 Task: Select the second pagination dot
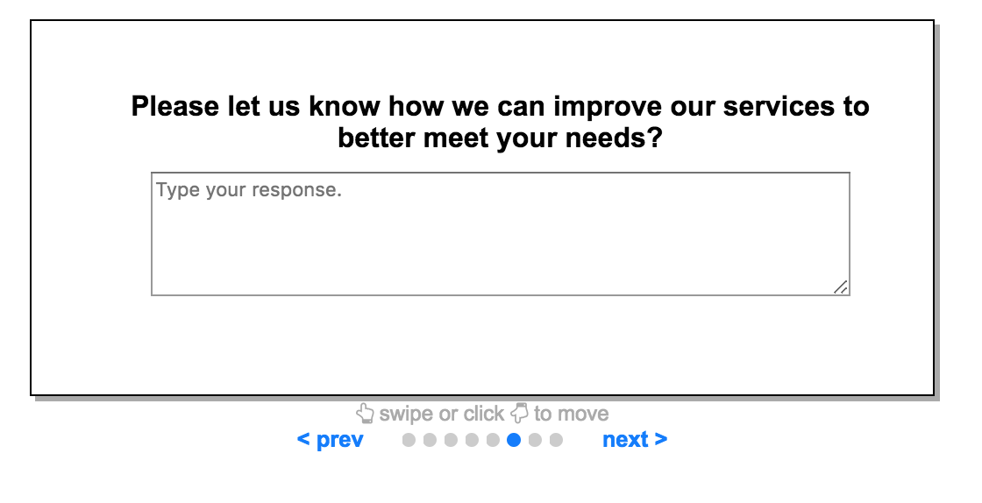pos(430,440)
